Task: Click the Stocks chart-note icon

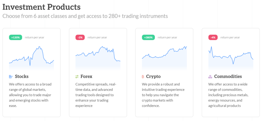Action: [x=11, y=77]
